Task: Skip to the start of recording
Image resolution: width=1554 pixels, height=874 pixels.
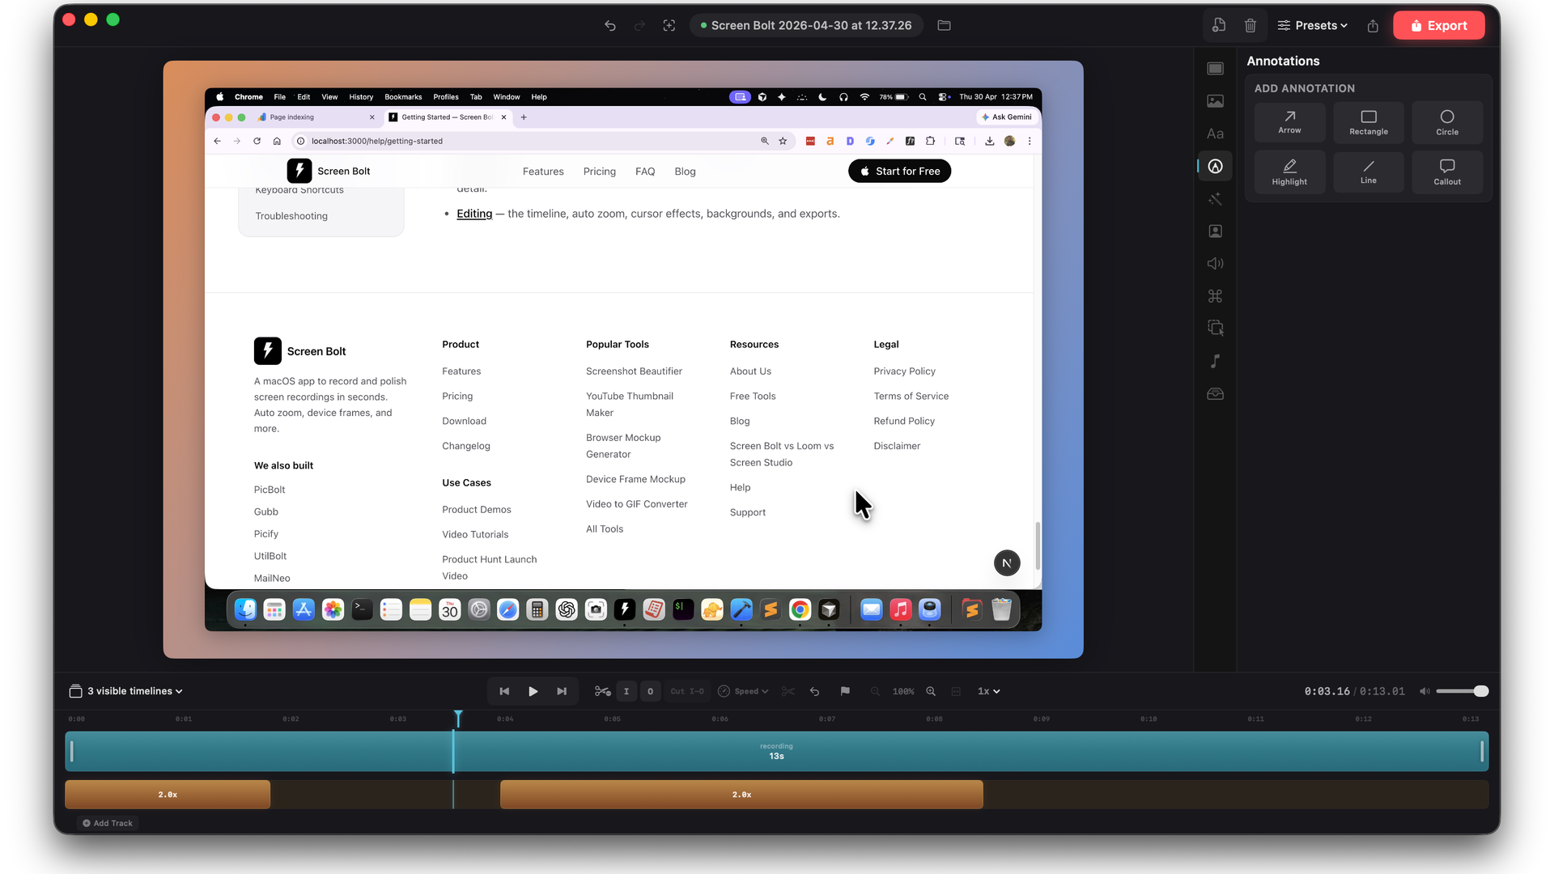Action: pos(504,691)
